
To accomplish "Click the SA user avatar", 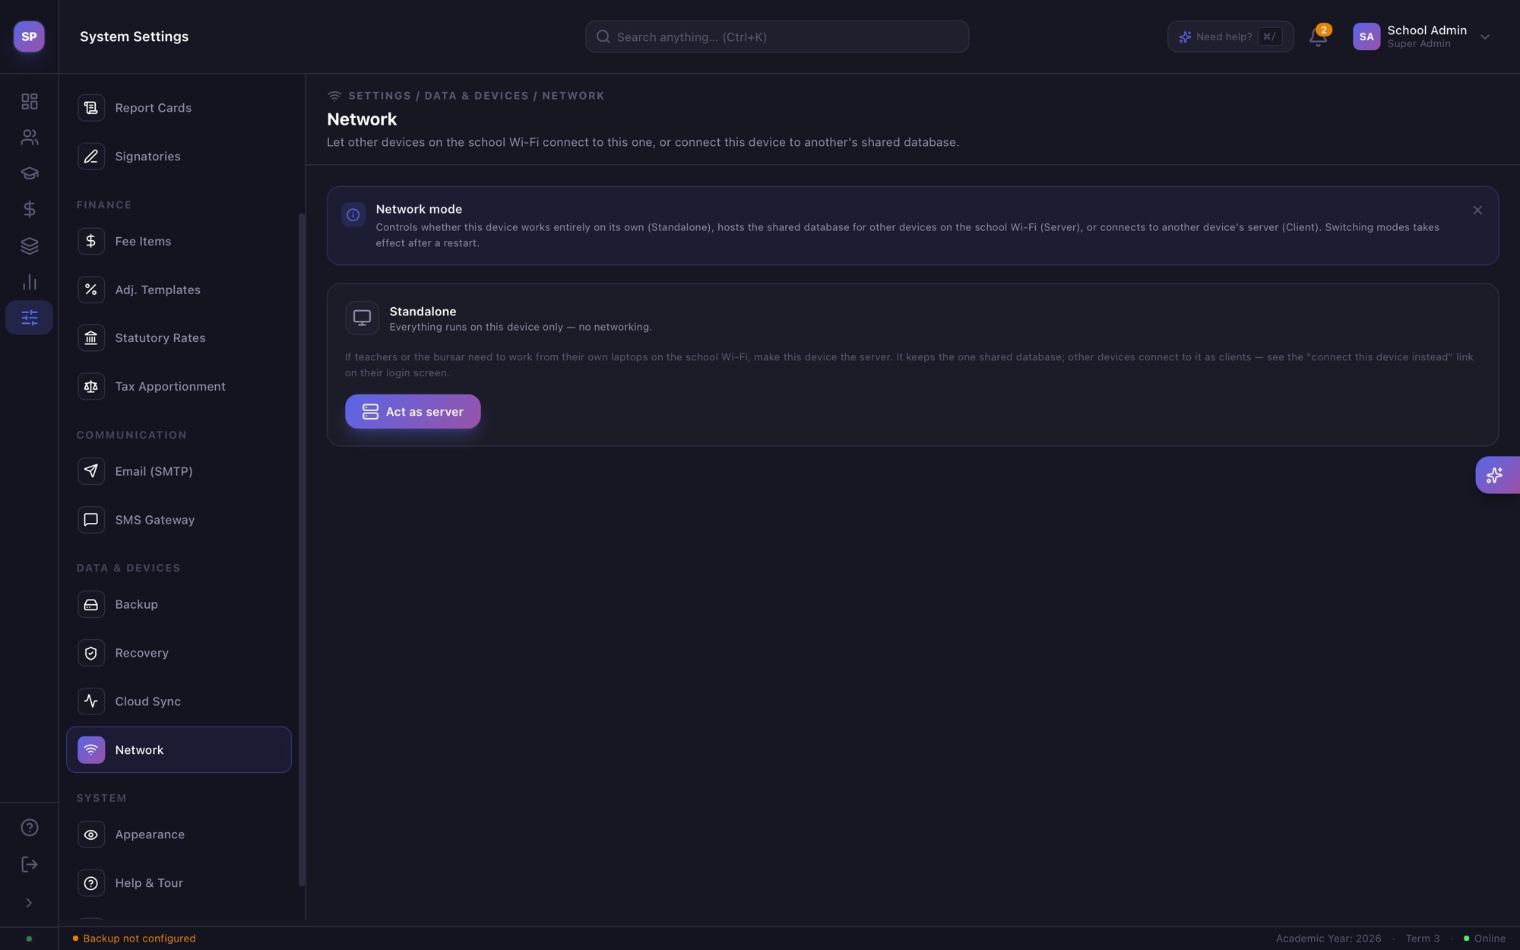I will point(1366,36).
